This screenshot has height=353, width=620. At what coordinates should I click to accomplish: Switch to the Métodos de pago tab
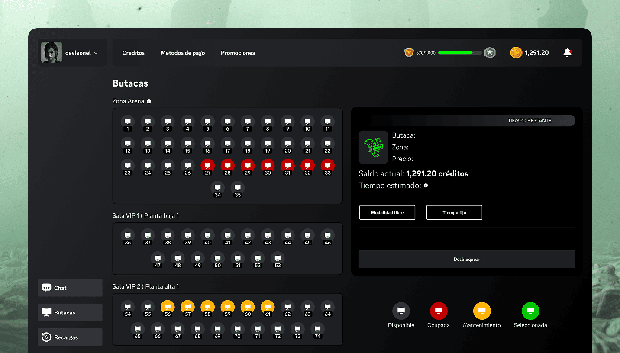click(183, 52)
